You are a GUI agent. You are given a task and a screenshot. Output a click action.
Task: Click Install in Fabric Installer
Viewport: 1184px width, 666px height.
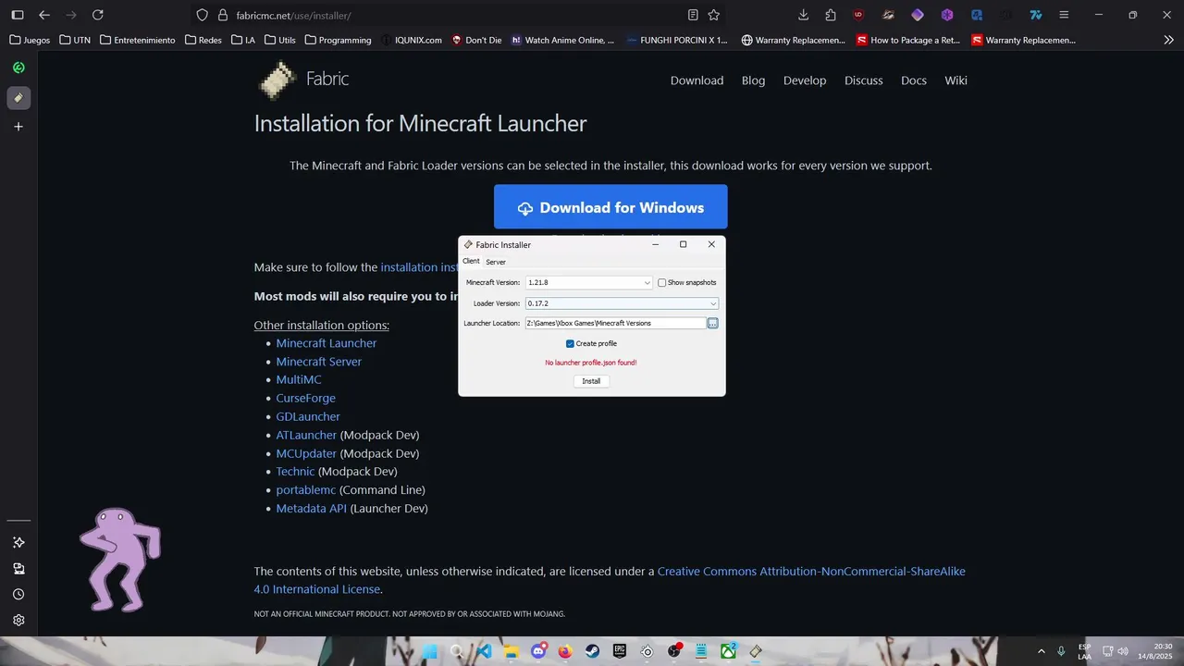pos(591,381)
